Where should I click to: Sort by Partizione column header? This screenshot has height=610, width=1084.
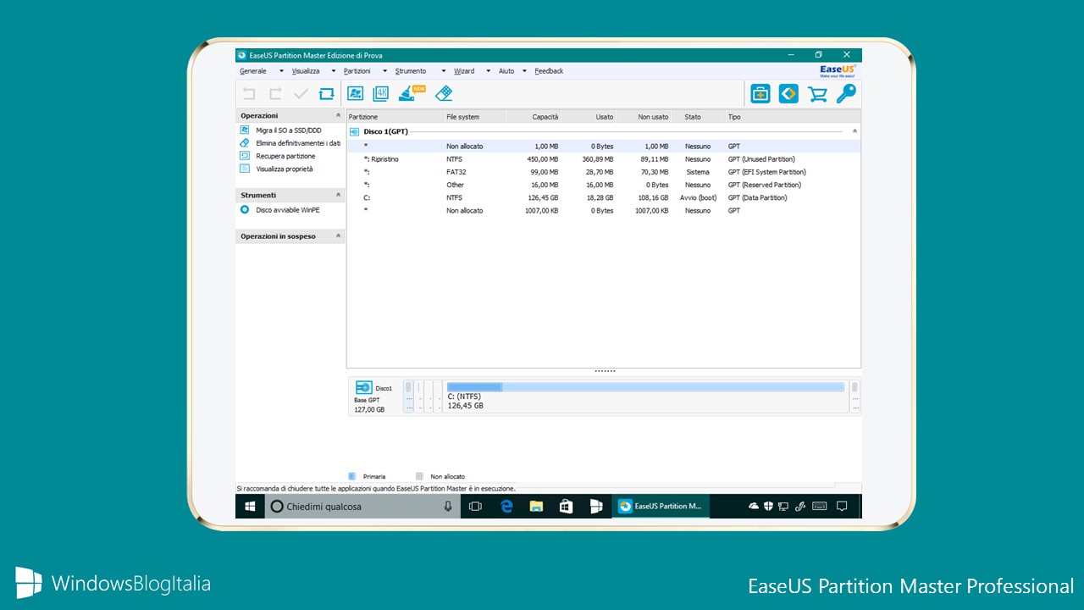click(x=395, y=117)
